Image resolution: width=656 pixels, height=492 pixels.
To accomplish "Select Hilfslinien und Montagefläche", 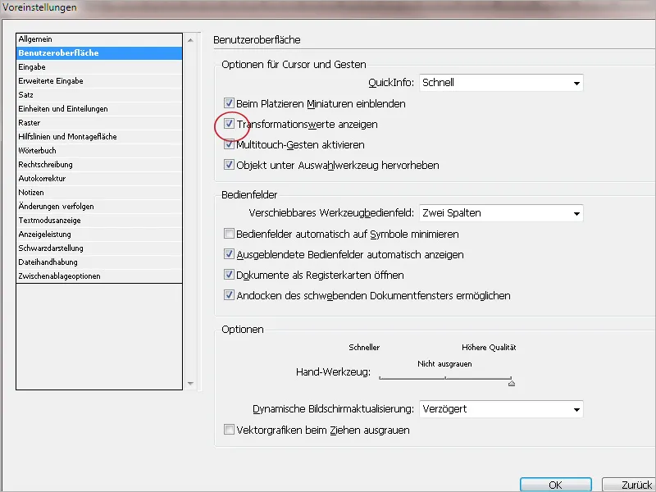I will pos(99,137).
